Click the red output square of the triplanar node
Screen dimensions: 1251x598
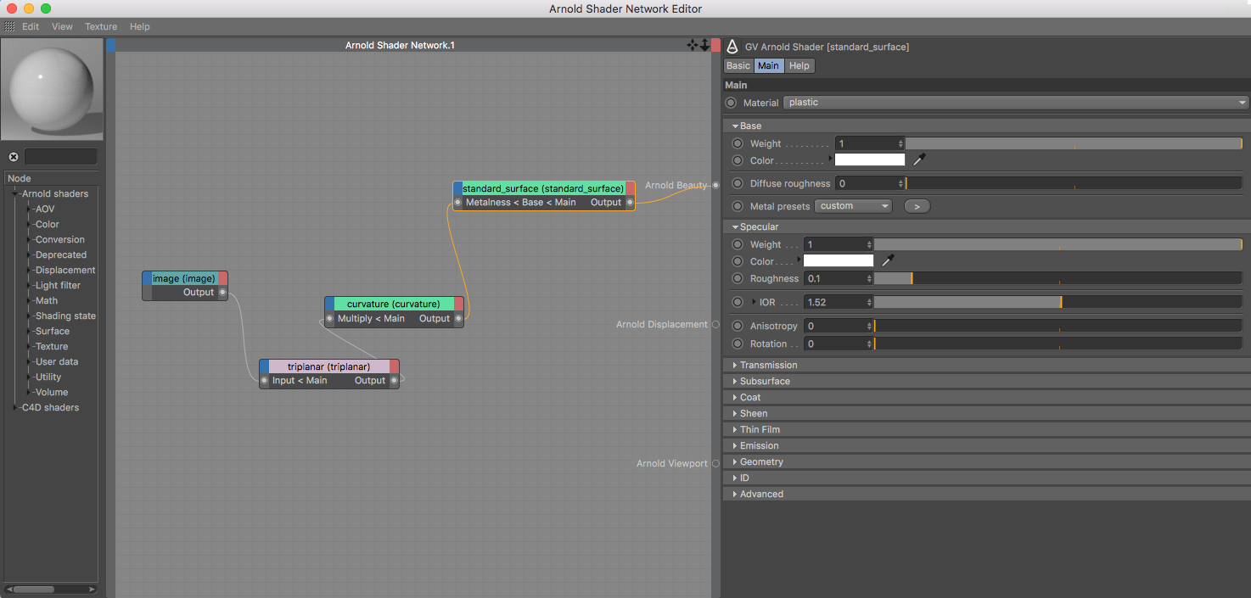coord(395,366)
